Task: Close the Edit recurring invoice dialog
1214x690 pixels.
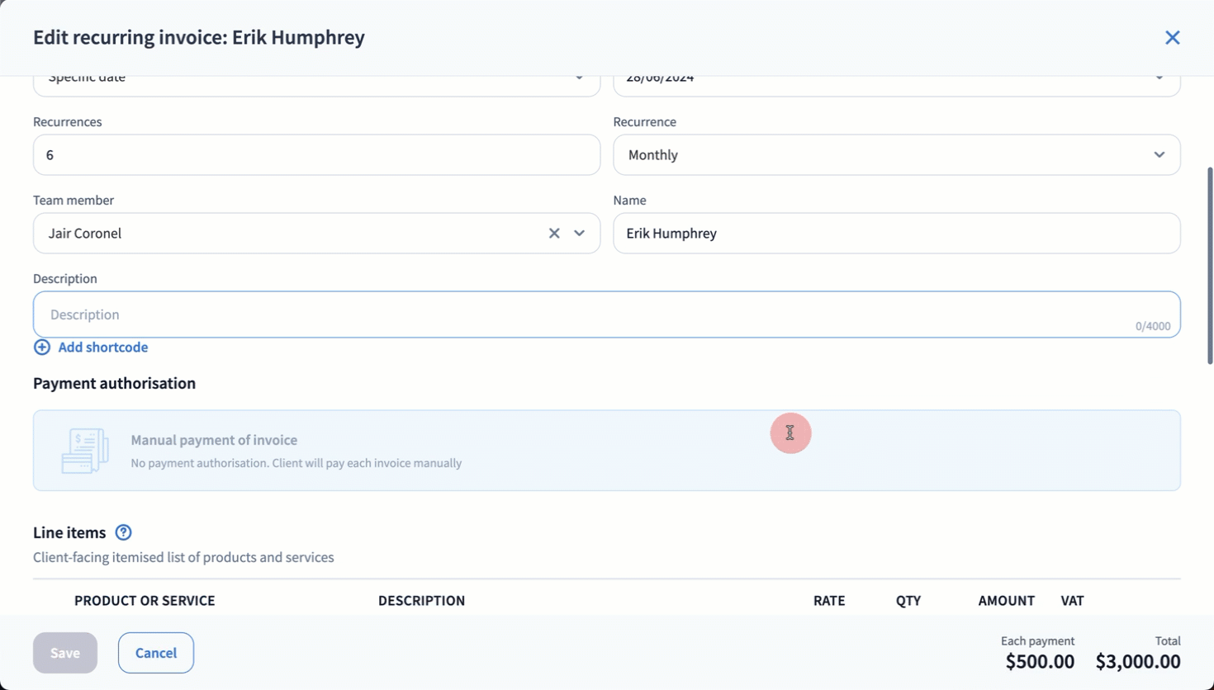Action: [x=1172, y=38]
